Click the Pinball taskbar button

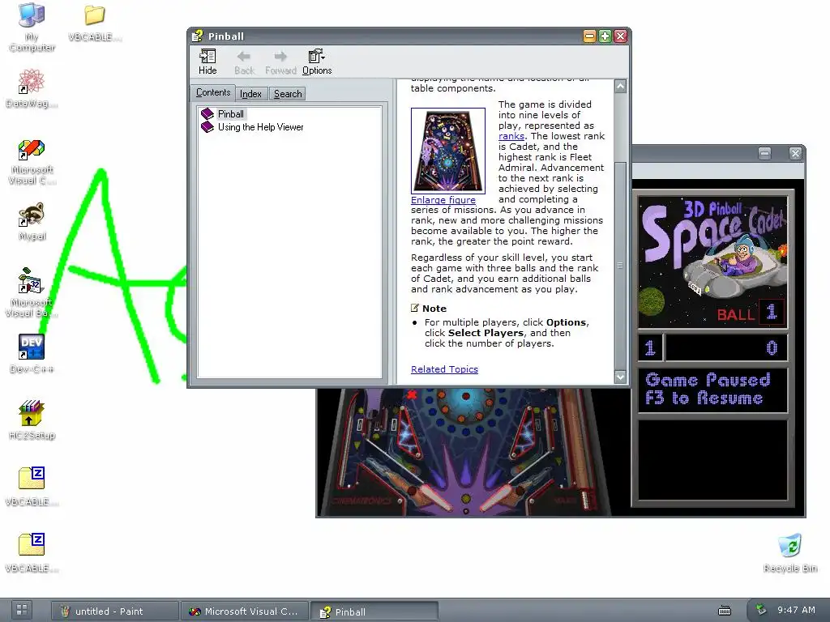pyautogui.click(x=374, y=611)
